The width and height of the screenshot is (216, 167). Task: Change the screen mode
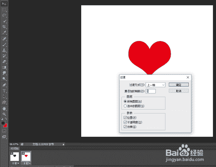(4, 137)
